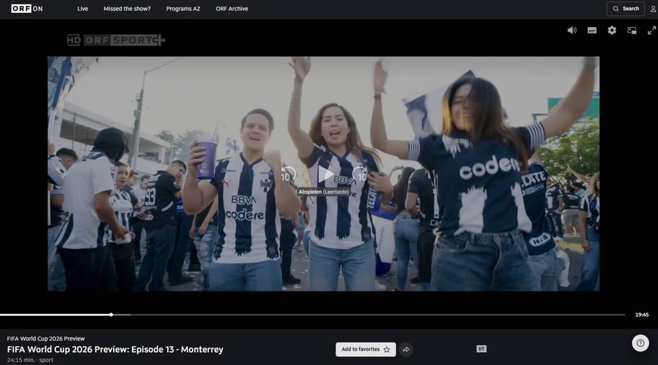Share the episode using the arrow icon
The height and width of the screenshot is (365, 658).
click(x=406, y=349)
